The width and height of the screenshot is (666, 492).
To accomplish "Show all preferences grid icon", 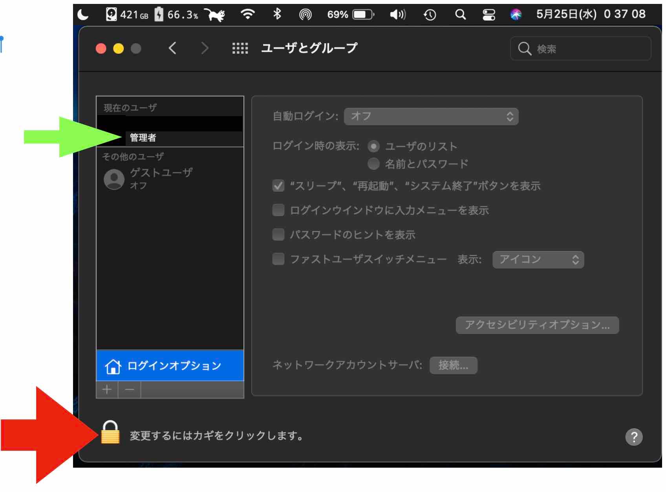I will coord(240,48).
